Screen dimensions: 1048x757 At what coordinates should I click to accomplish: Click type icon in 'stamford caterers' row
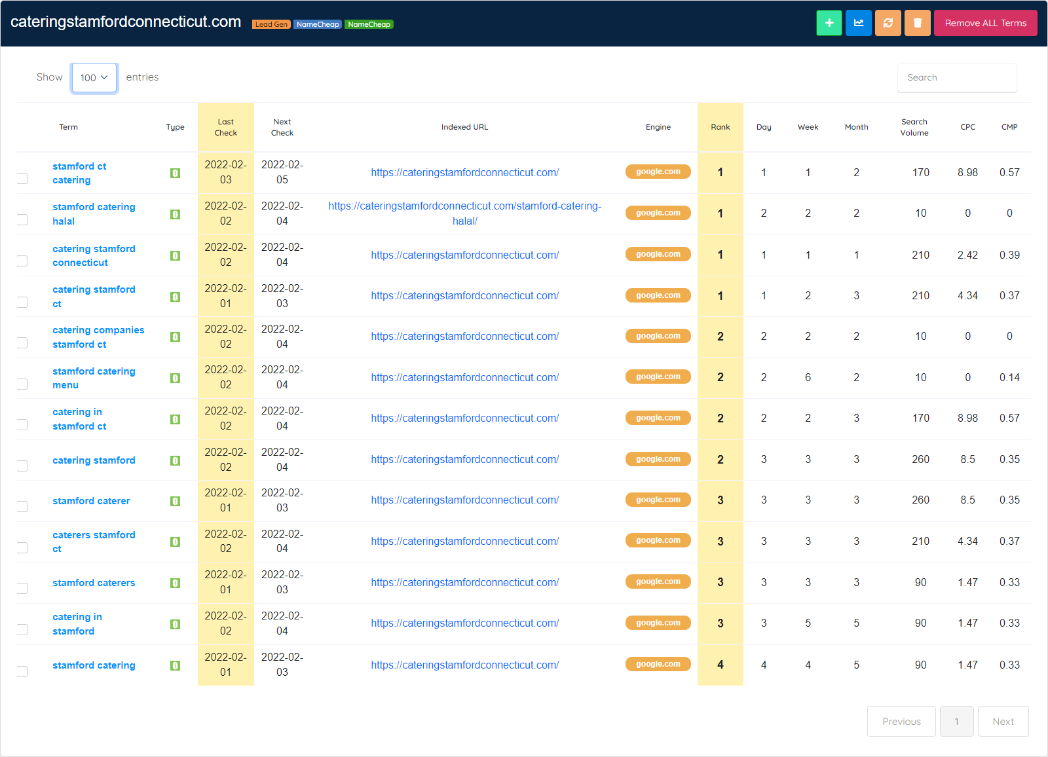coord(175,583)
